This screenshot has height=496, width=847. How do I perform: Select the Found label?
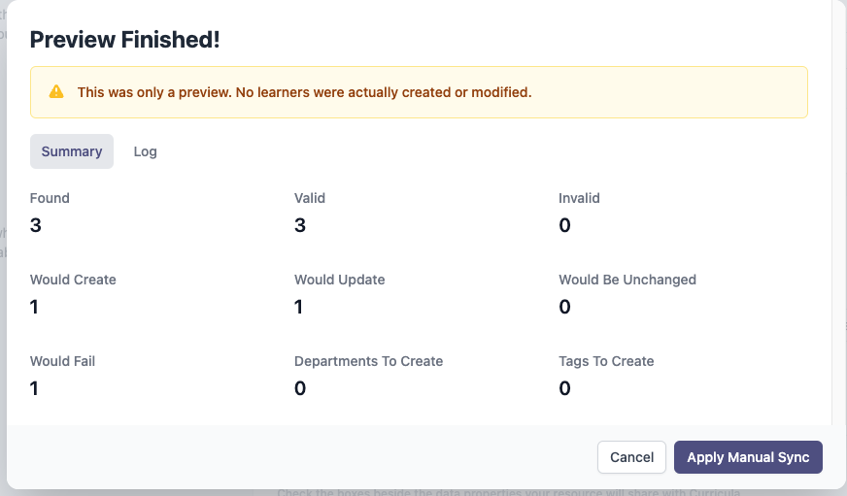click(50, 198)
